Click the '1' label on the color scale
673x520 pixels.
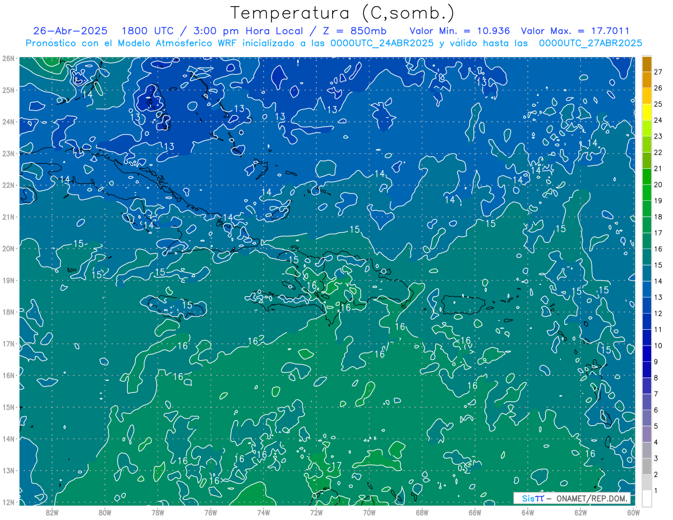pyautogui.click(x=656, y=490)
